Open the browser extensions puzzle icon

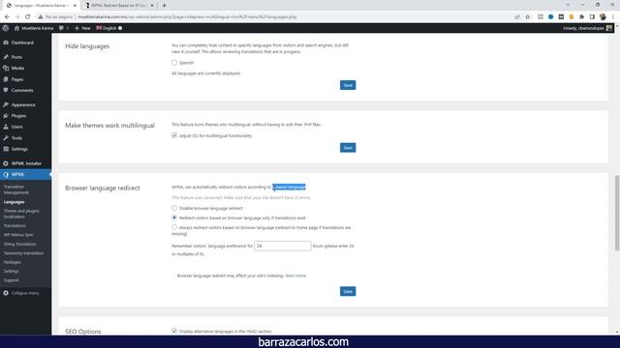point(581,17)
